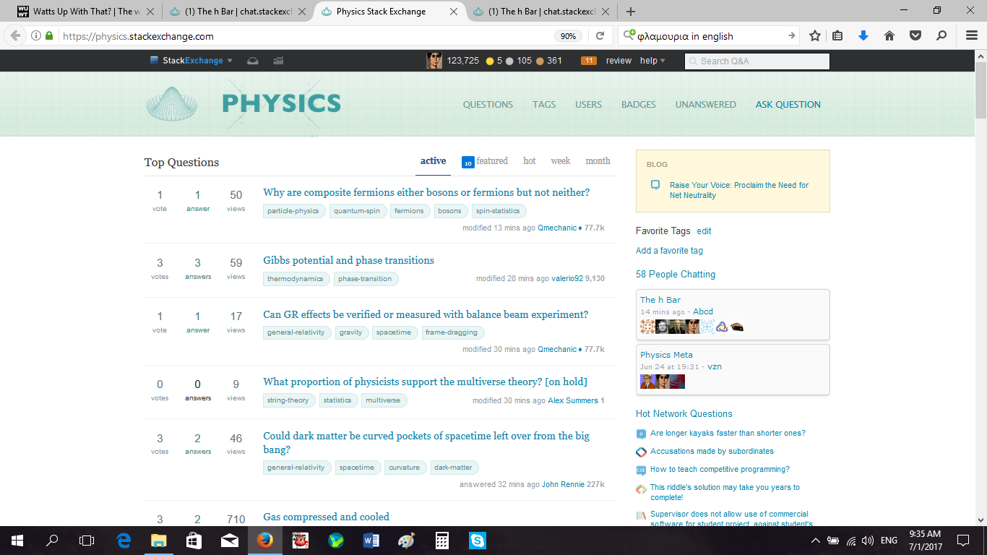The image size is (987, 555).
Task: Open the Firefox hamburger menu
Action: pos(972,36)
